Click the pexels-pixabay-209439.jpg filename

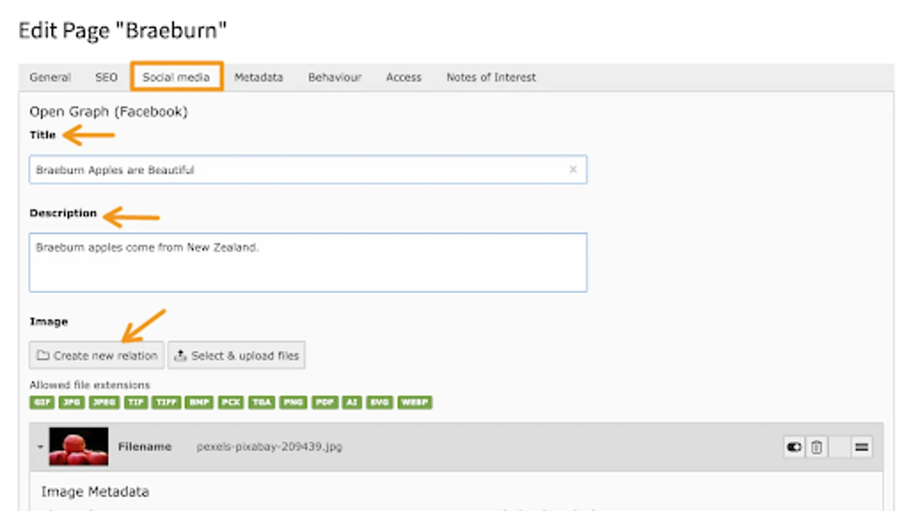tap(270, 447)
